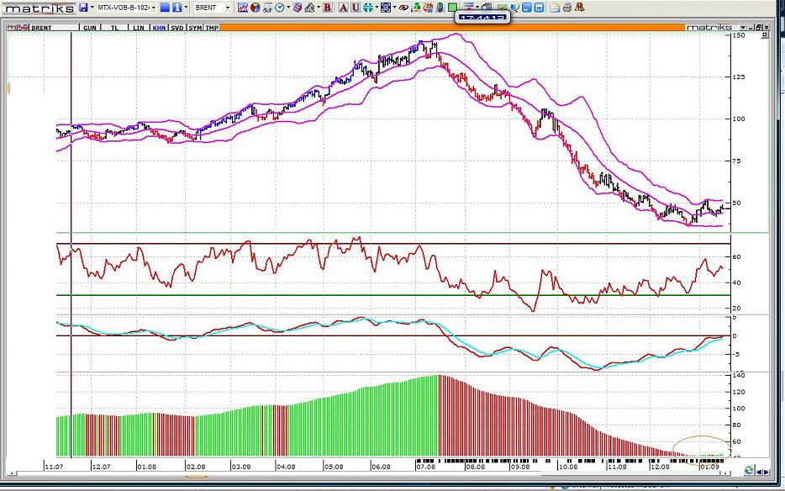Click the SVD button in chart header
785x491 pixels.
(x=176, y=28)
